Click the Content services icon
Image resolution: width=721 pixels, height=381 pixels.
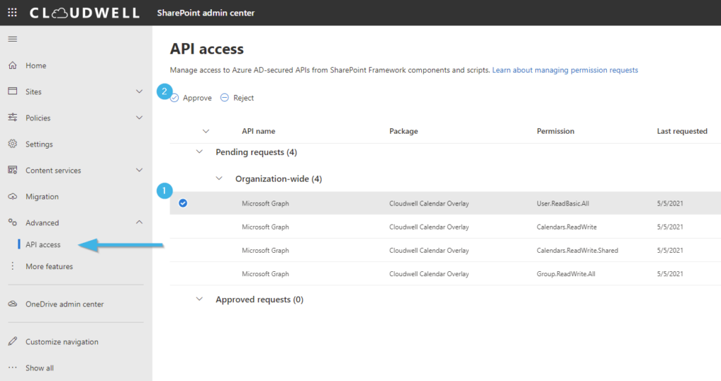(x=13, y=170)
